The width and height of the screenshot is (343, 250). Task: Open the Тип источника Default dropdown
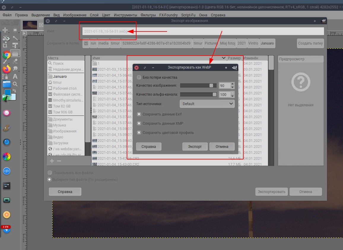(x=207, y=104)
